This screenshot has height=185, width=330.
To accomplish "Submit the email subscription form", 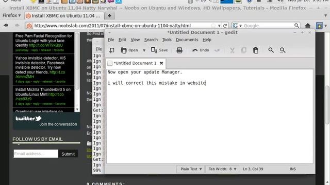I will point(68,154).
